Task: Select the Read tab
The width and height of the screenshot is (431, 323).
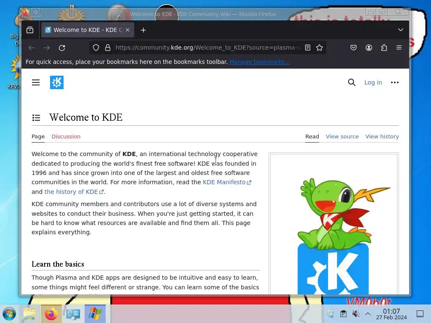Action: [x=312, y=137]
